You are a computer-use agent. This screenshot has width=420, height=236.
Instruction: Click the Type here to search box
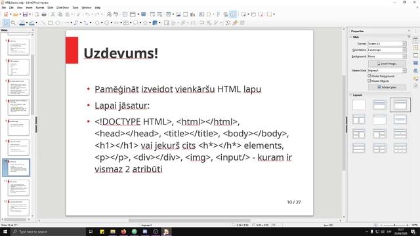[48, 231]
